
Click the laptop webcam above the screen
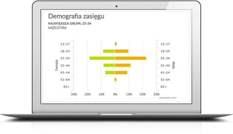116,6
